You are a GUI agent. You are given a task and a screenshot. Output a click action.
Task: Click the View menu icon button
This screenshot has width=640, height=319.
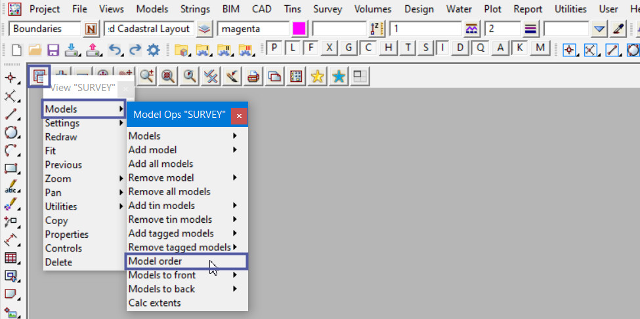point(39,76)
